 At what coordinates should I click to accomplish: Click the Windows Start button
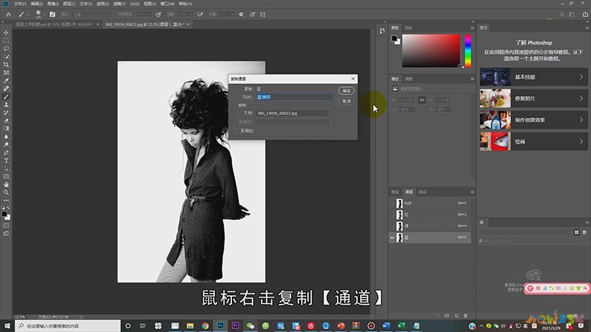[x=7, y=325]
